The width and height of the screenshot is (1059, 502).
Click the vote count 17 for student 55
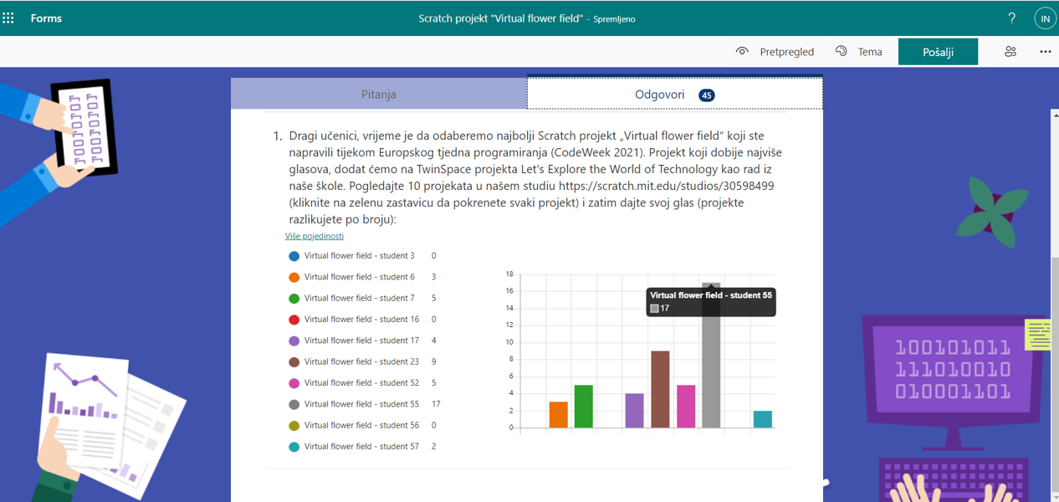[x=436, y=404]
